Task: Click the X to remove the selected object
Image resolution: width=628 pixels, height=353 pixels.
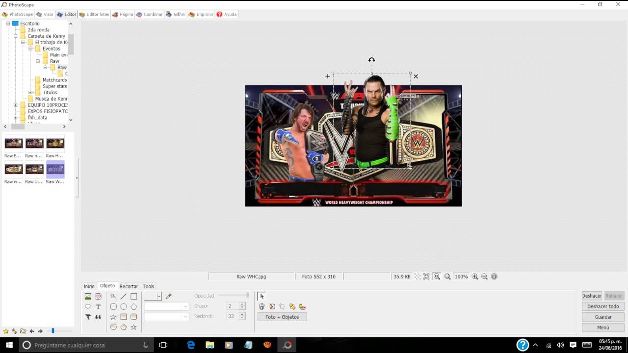Action: (x=416, y=76)
